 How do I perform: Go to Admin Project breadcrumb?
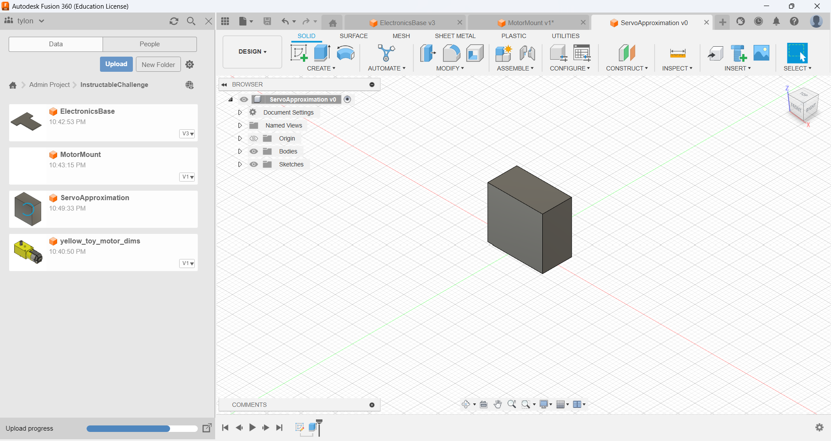pyautogui.click(x=49, y=85)
